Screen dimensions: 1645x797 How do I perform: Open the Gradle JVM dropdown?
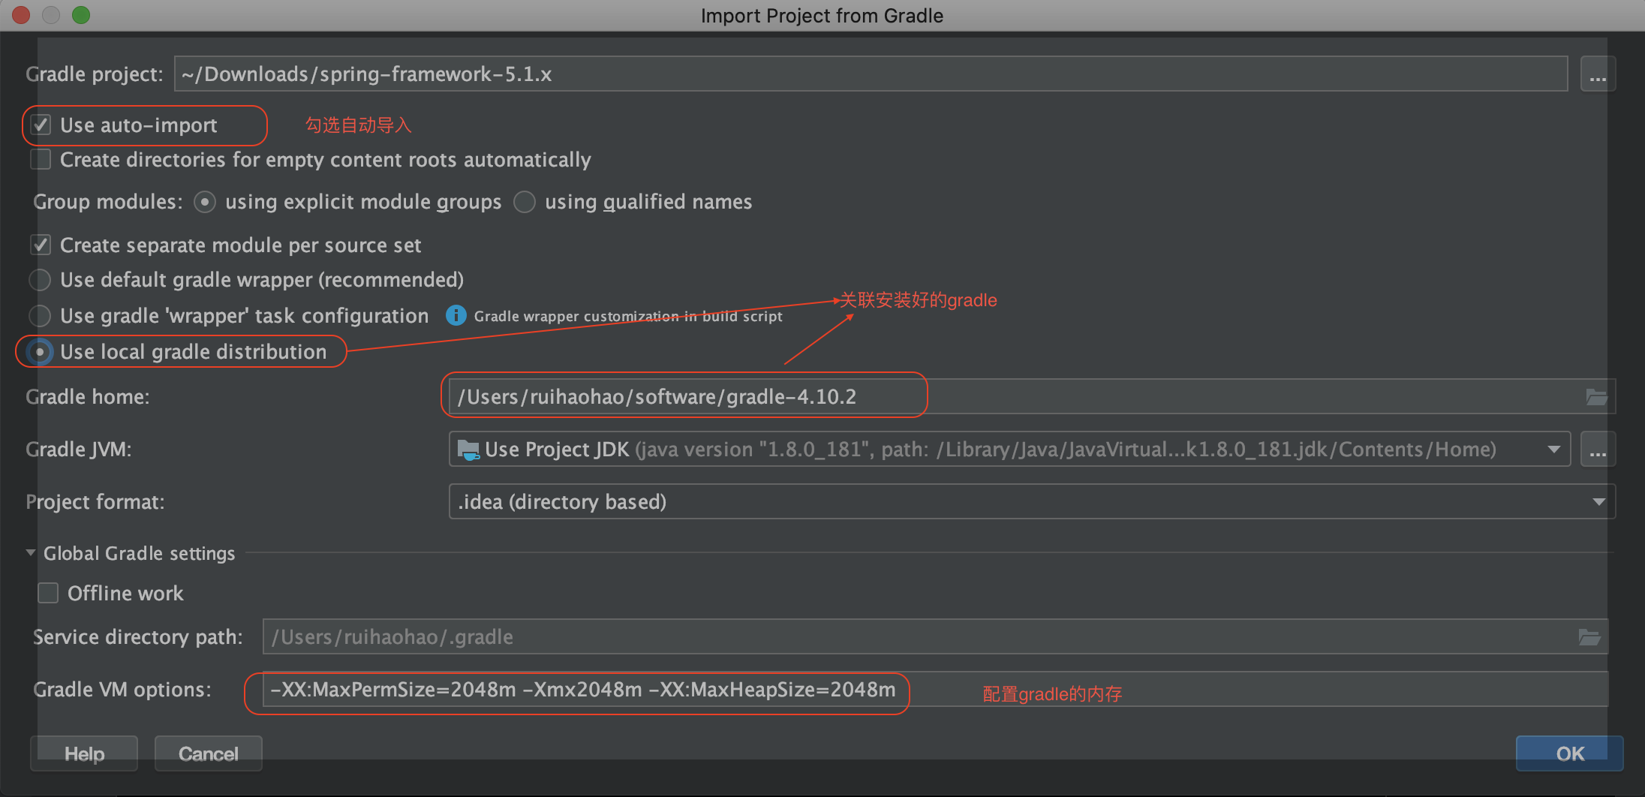pos(1009,450)
